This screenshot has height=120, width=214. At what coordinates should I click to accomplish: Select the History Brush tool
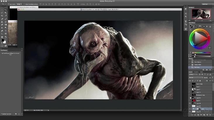(x=6, y=22)
